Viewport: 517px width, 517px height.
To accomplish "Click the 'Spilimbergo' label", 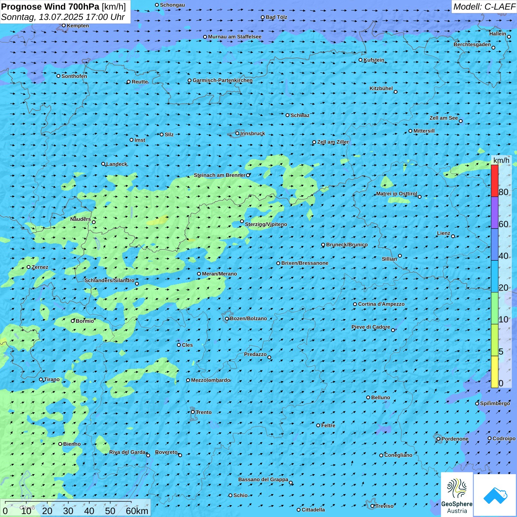I will click(495, 403).
